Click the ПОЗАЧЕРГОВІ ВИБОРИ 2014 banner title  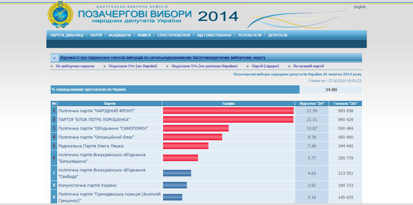[x=158, y=16]
